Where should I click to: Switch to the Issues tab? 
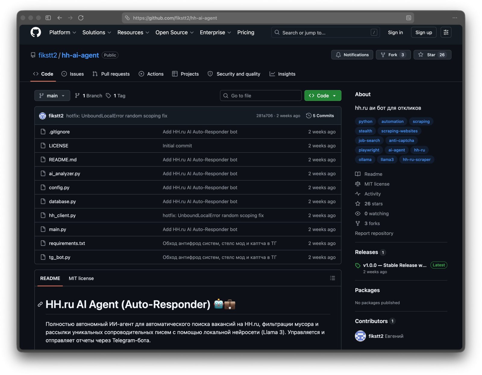point(73,74)
